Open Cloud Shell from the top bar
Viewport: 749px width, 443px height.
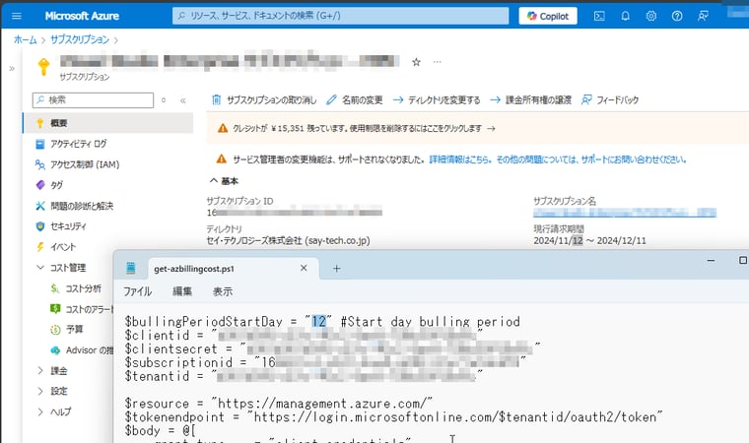coord(599,16)
